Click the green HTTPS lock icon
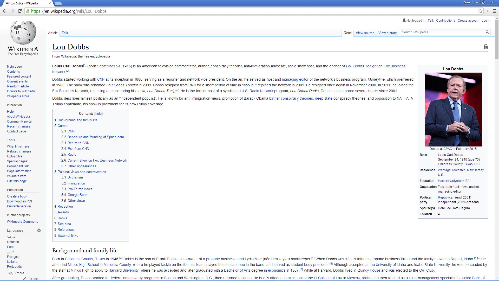 tap(28, 11)
